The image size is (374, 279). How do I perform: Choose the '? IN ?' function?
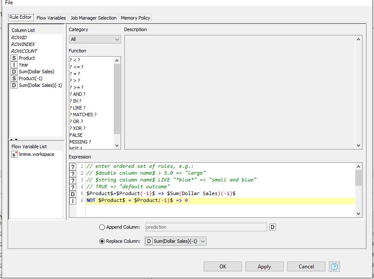click(x=75, y=101)
